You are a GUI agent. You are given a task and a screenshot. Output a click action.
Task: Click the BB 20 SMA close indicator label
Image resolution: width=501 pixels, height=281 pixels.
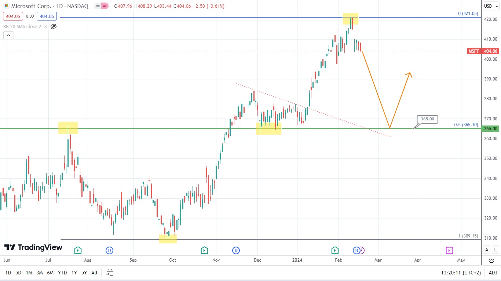pyautogui.click(x=25, y=26)
